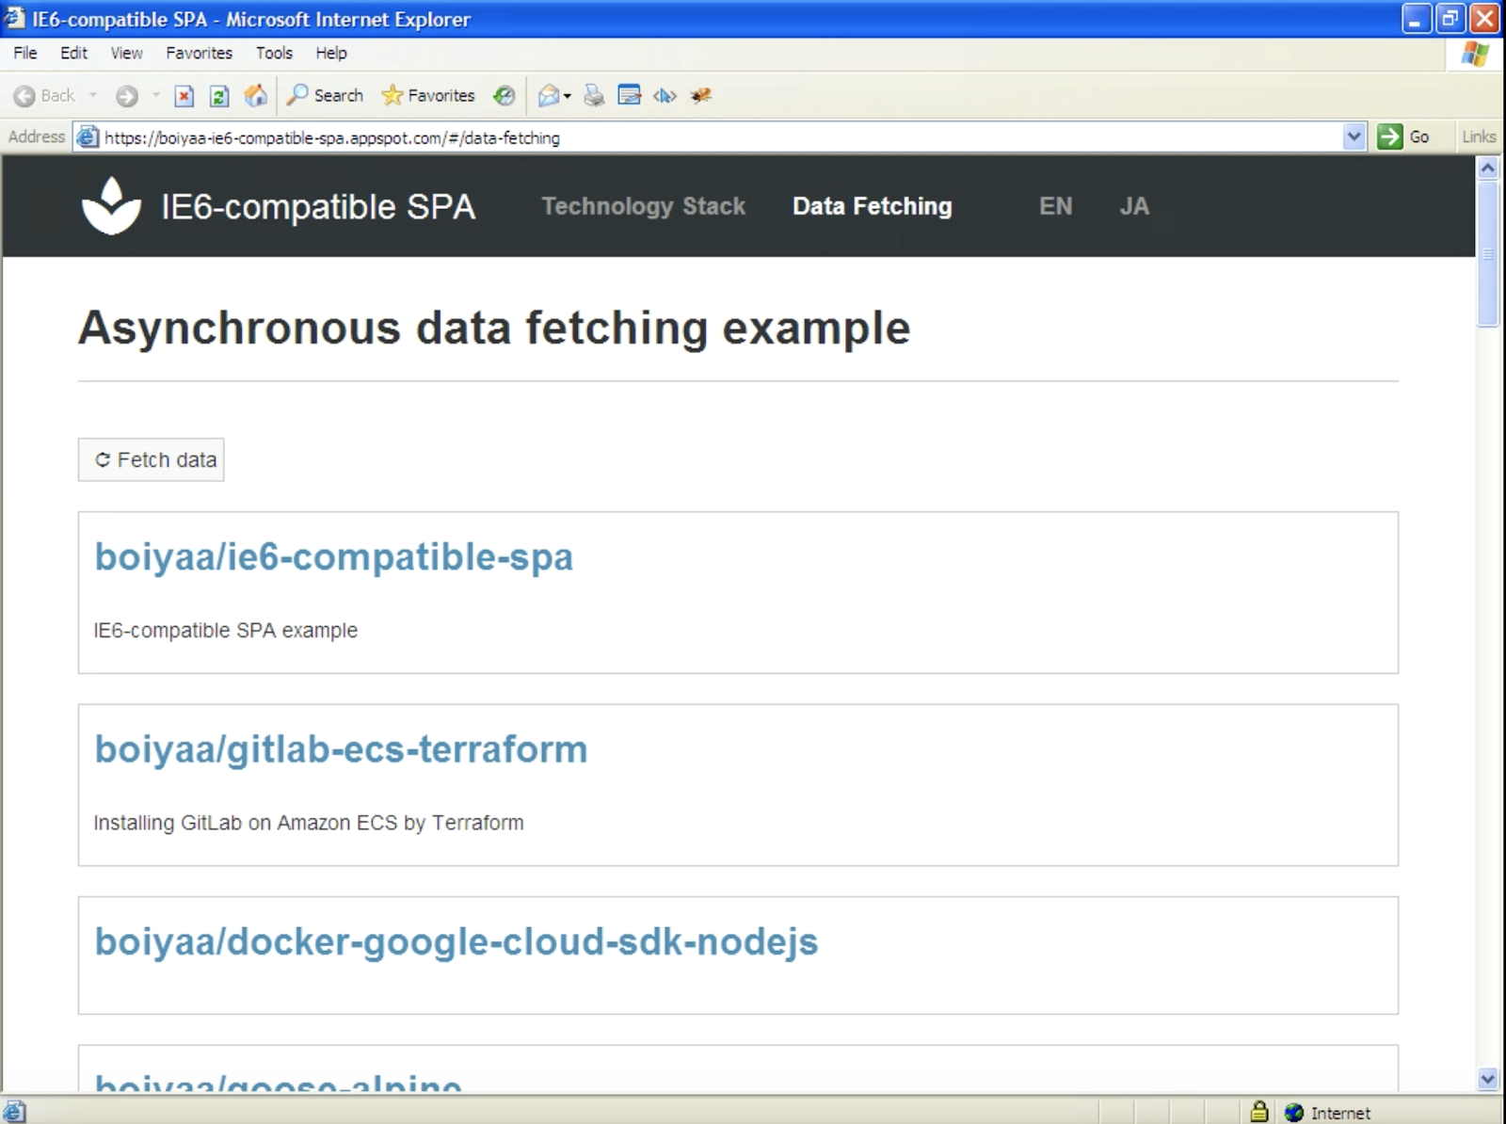Click the IE title bar icon
The image size is (1506, 1124).
coord(14,18)
